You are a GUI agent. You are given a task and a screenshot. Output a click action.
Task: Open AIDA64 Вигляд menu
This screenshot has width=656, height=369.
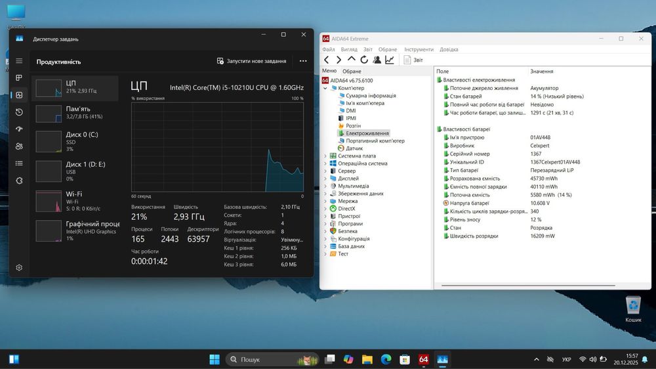[x=349, y=49]
